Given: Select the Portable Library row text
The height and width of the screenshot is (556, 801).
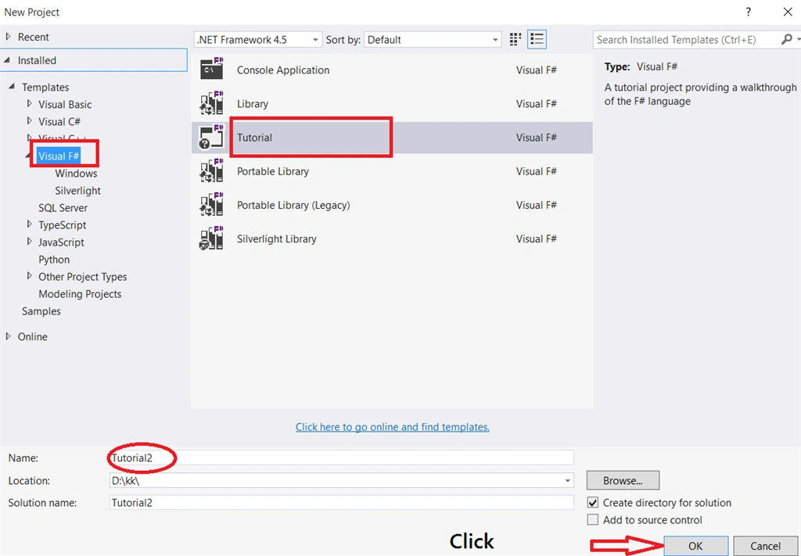Looking at the screenshot, I should pos(273,171).
